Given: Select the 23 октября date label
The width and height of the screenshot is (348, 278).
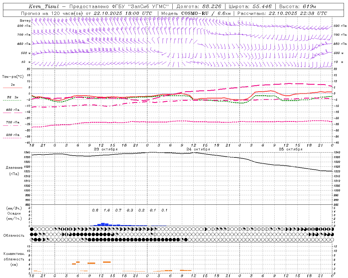Looking at the screenshot, I should [x=106, y=149].
